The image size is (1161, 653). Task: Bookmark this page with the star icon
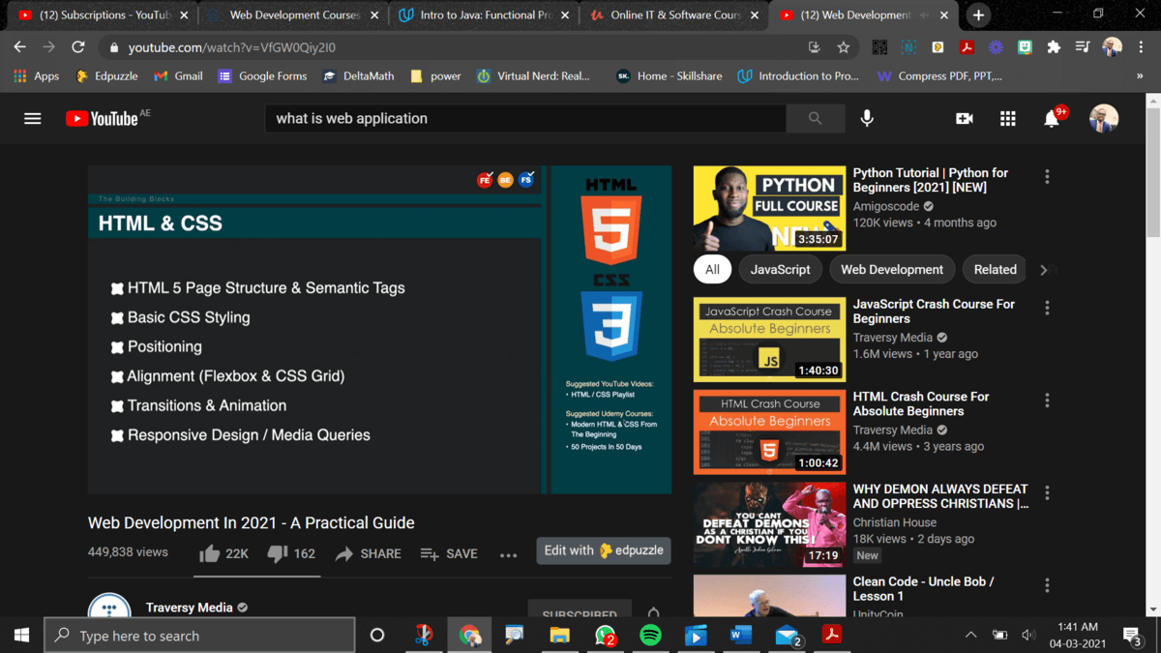[844, 47]
